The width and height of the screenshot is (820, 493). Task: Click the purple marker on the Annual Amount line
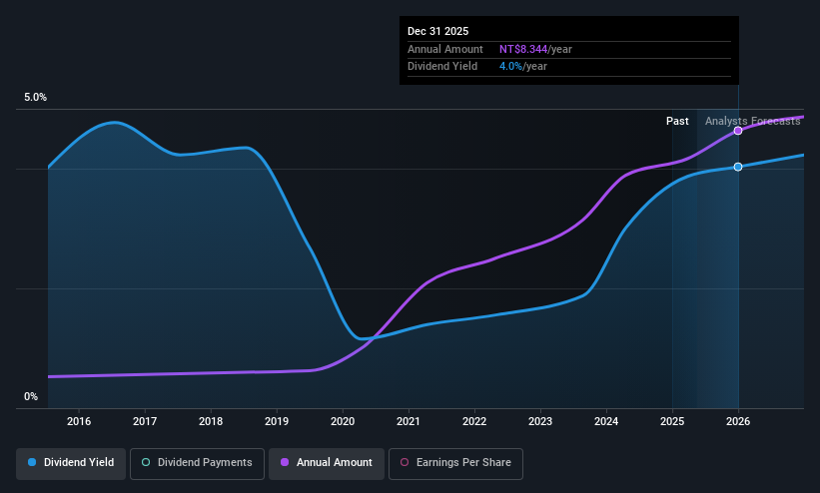point(738,131)
